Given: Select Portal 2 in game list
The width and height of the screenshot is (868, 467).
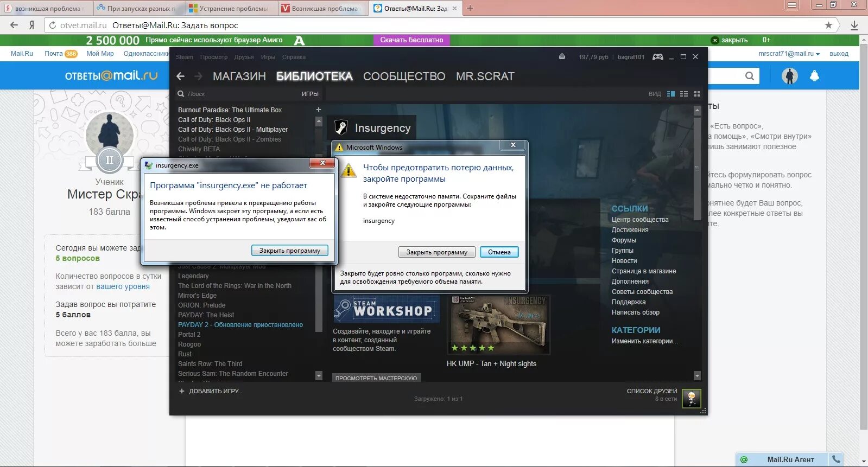Looking at the screenshot, I should 189,335.
